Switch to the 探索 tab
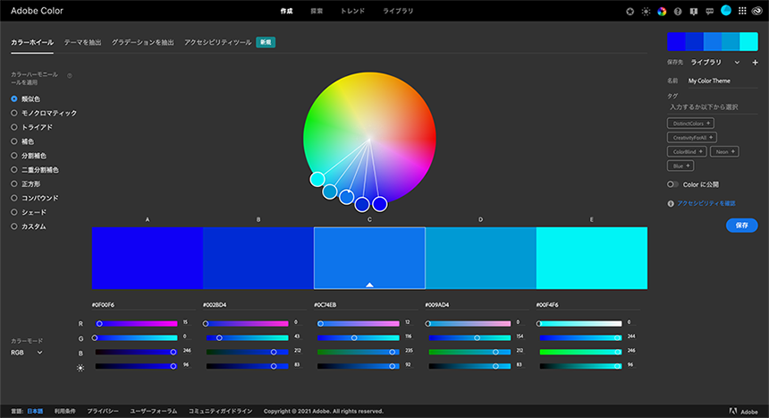Screen dimensions: 769x418 pyautogui.click(x=317, y=11)
